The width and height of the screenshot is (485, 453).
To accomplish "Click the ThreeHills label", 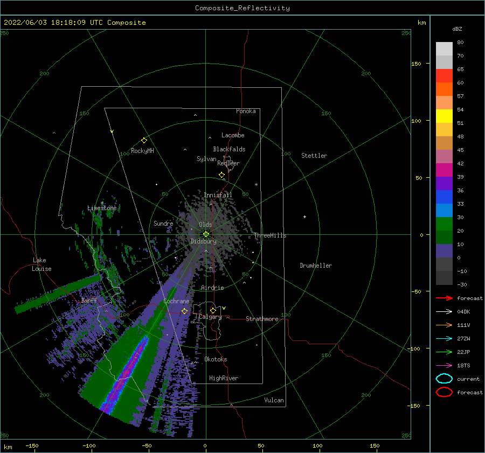I will [270, 235].
